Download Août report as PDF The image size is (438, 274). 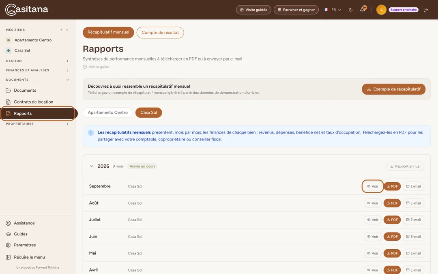click(392, 203)
